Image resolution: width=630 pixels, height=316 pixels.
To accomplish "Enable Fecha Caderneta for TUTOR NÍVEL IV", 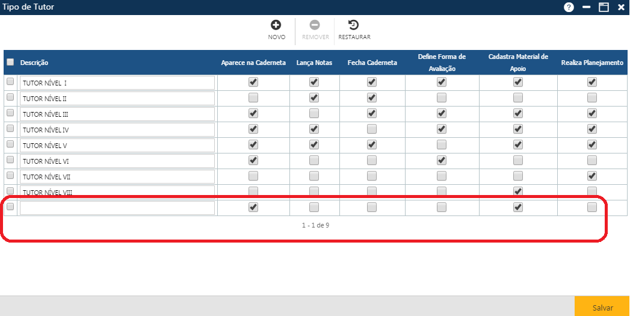I will tap(372, 129).
